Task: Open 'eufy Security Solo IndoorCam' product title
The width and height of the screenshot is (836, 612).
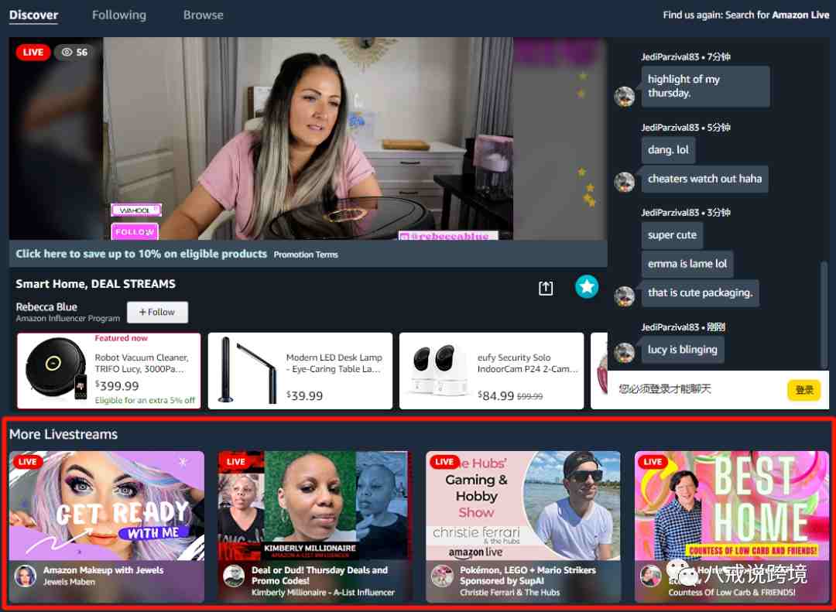Action: (528, 363)
